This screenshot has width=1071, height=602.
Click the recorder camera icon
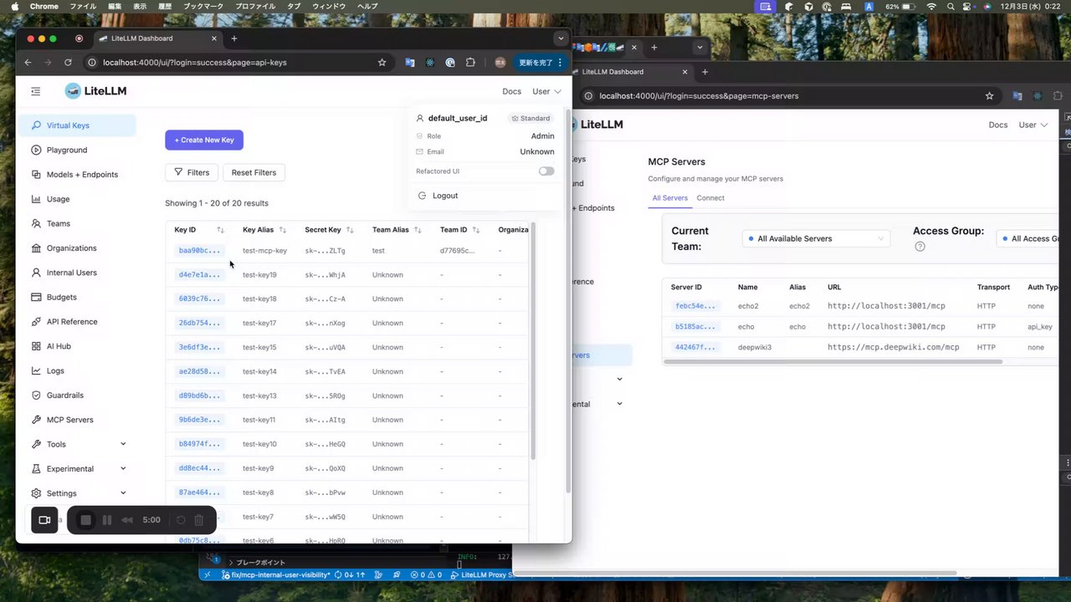[x=45, y=520]
